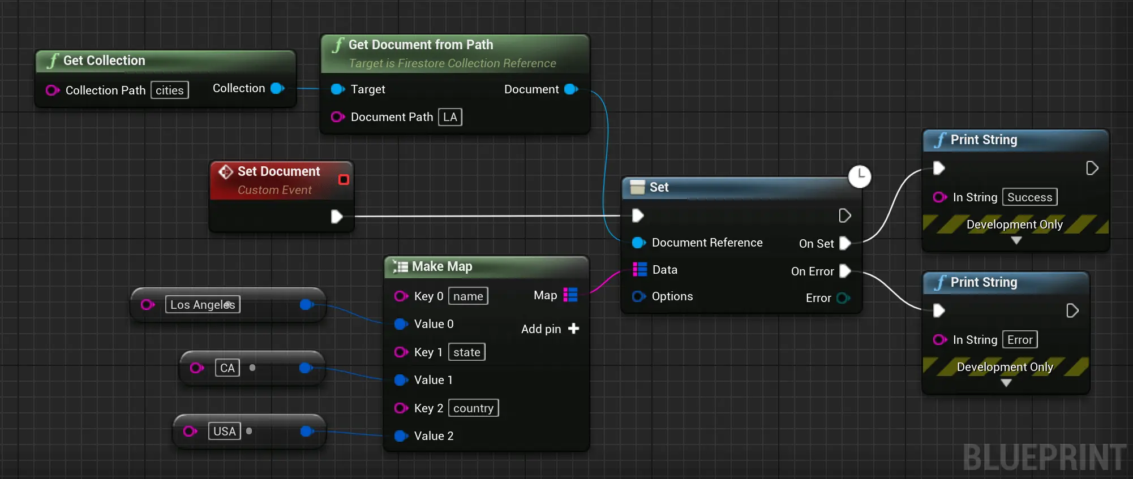
Task: Expand the Error Print String advanced options
Action: 1006,383
